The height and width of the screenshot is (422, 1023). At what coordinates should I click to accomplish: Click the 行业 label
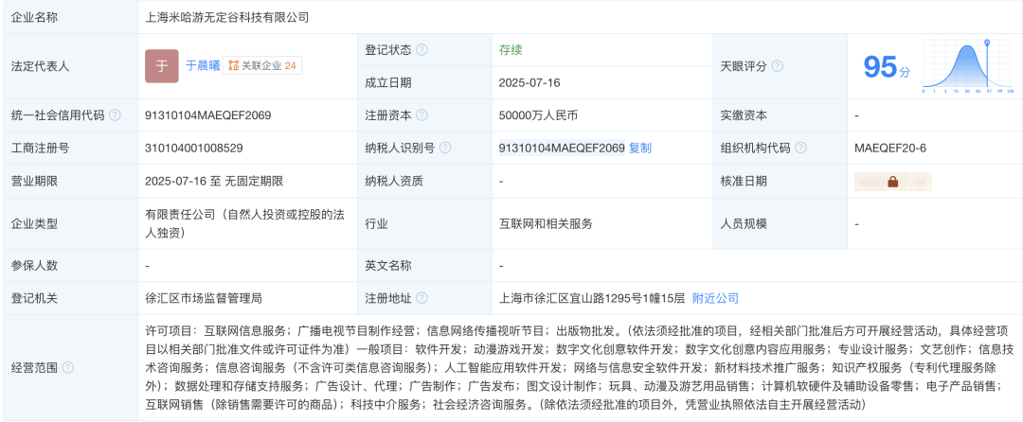[x=376, y=223]
